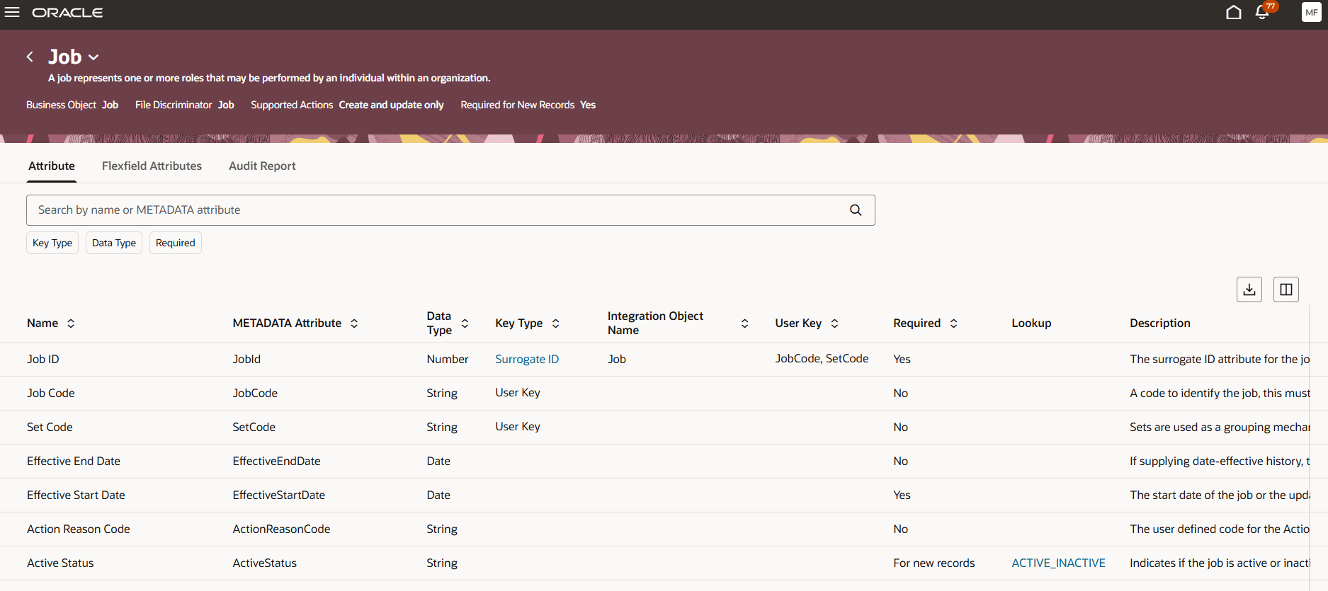Viewport: 1328px width, 591px height.
Task: Go to the Home icon
Action: click(1234, 12)
